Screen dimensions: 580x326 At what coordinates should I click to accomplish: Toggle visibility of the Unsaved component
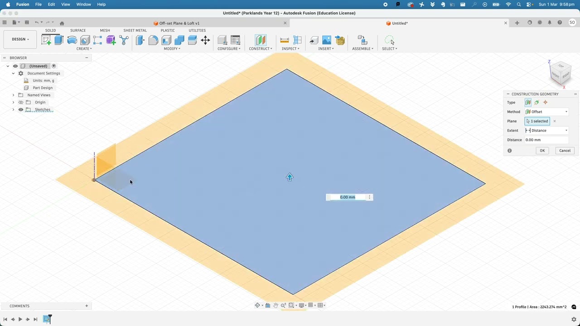coord(15,66)
